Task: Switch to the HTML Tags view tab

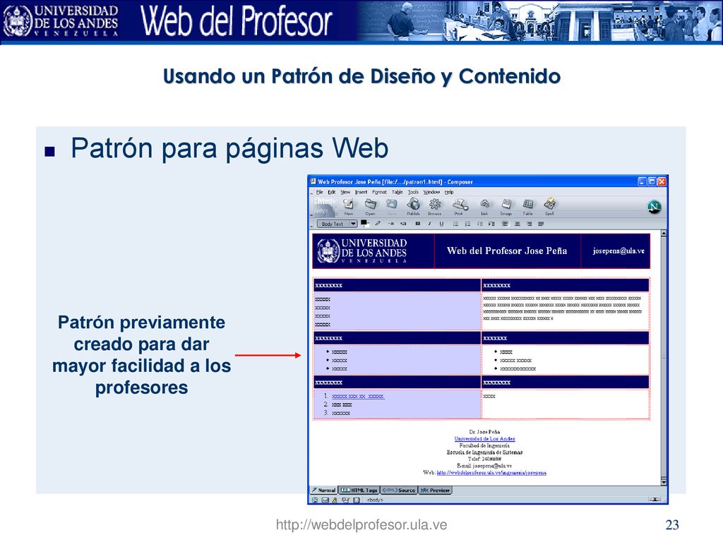Action: pyautogui.click(x=359, y=490)
